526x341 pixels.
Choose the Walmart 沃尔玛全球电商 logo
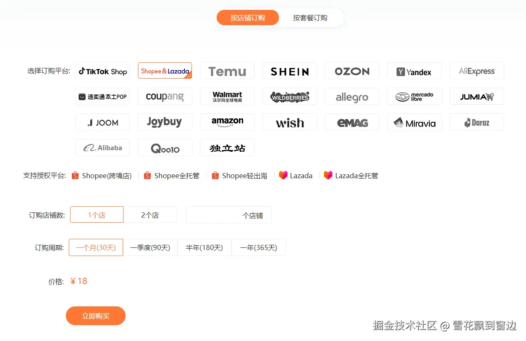(x=227, y=97)
